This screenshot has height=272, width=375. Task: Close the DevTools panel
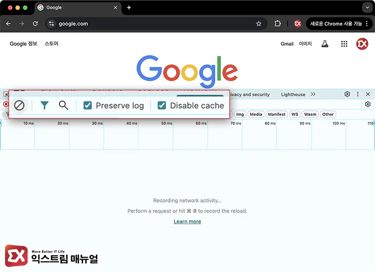click(368, 94)
